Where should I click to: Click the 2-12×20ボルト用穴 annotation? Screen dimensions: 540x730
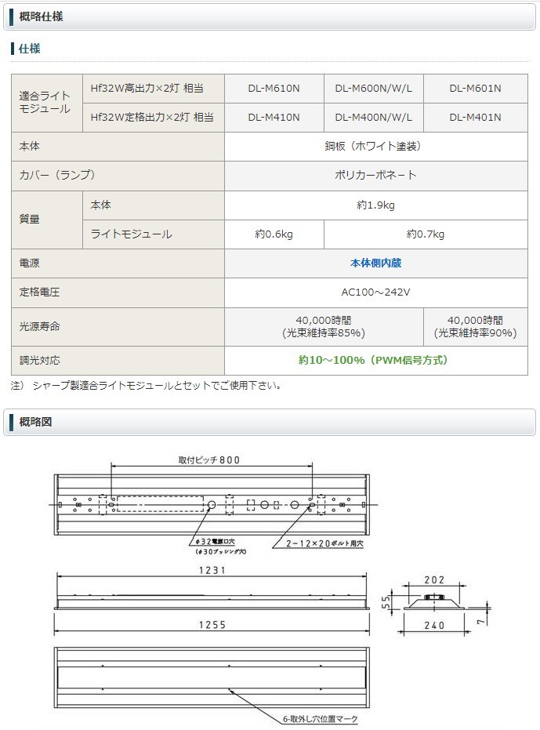pos(325,543)
